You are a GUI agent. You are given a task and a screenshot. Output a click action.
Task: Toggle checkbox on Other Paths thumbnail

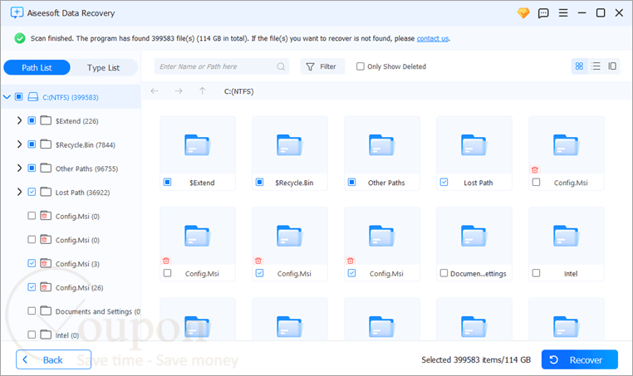tap(351, 183)
